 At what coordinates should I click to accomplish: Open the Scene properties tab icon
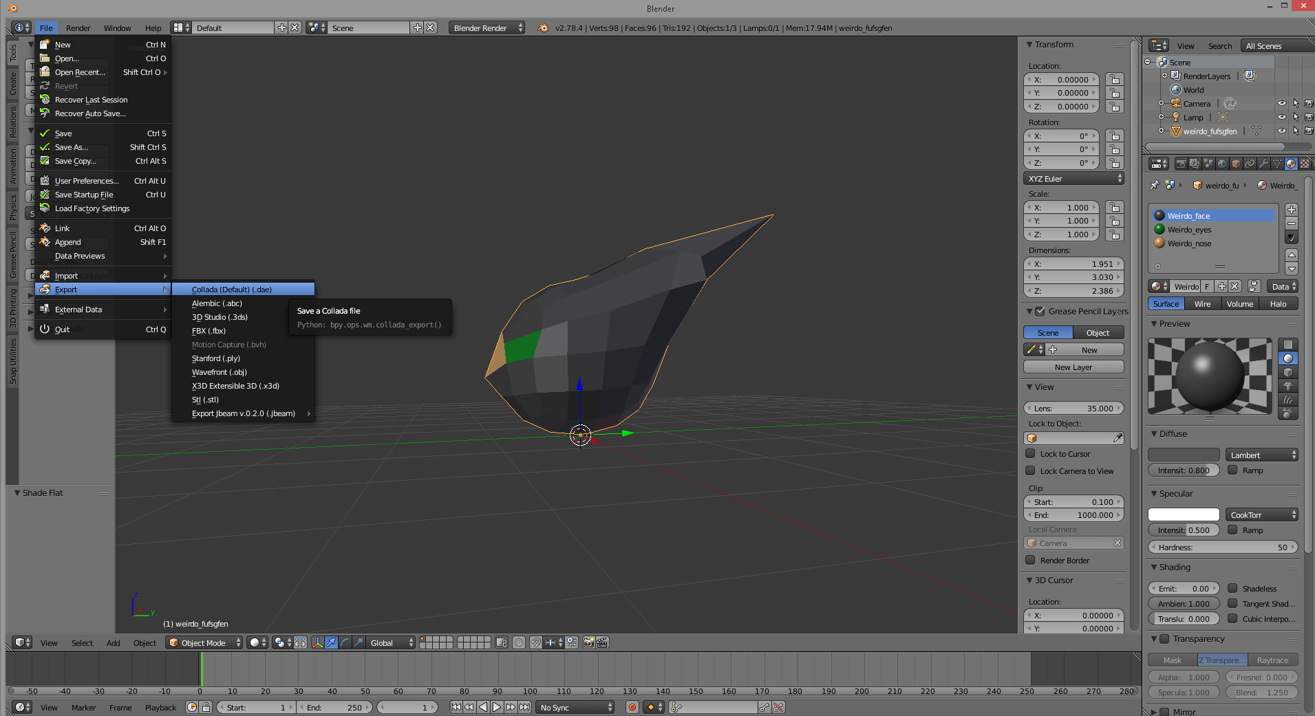coord(1208,164)
